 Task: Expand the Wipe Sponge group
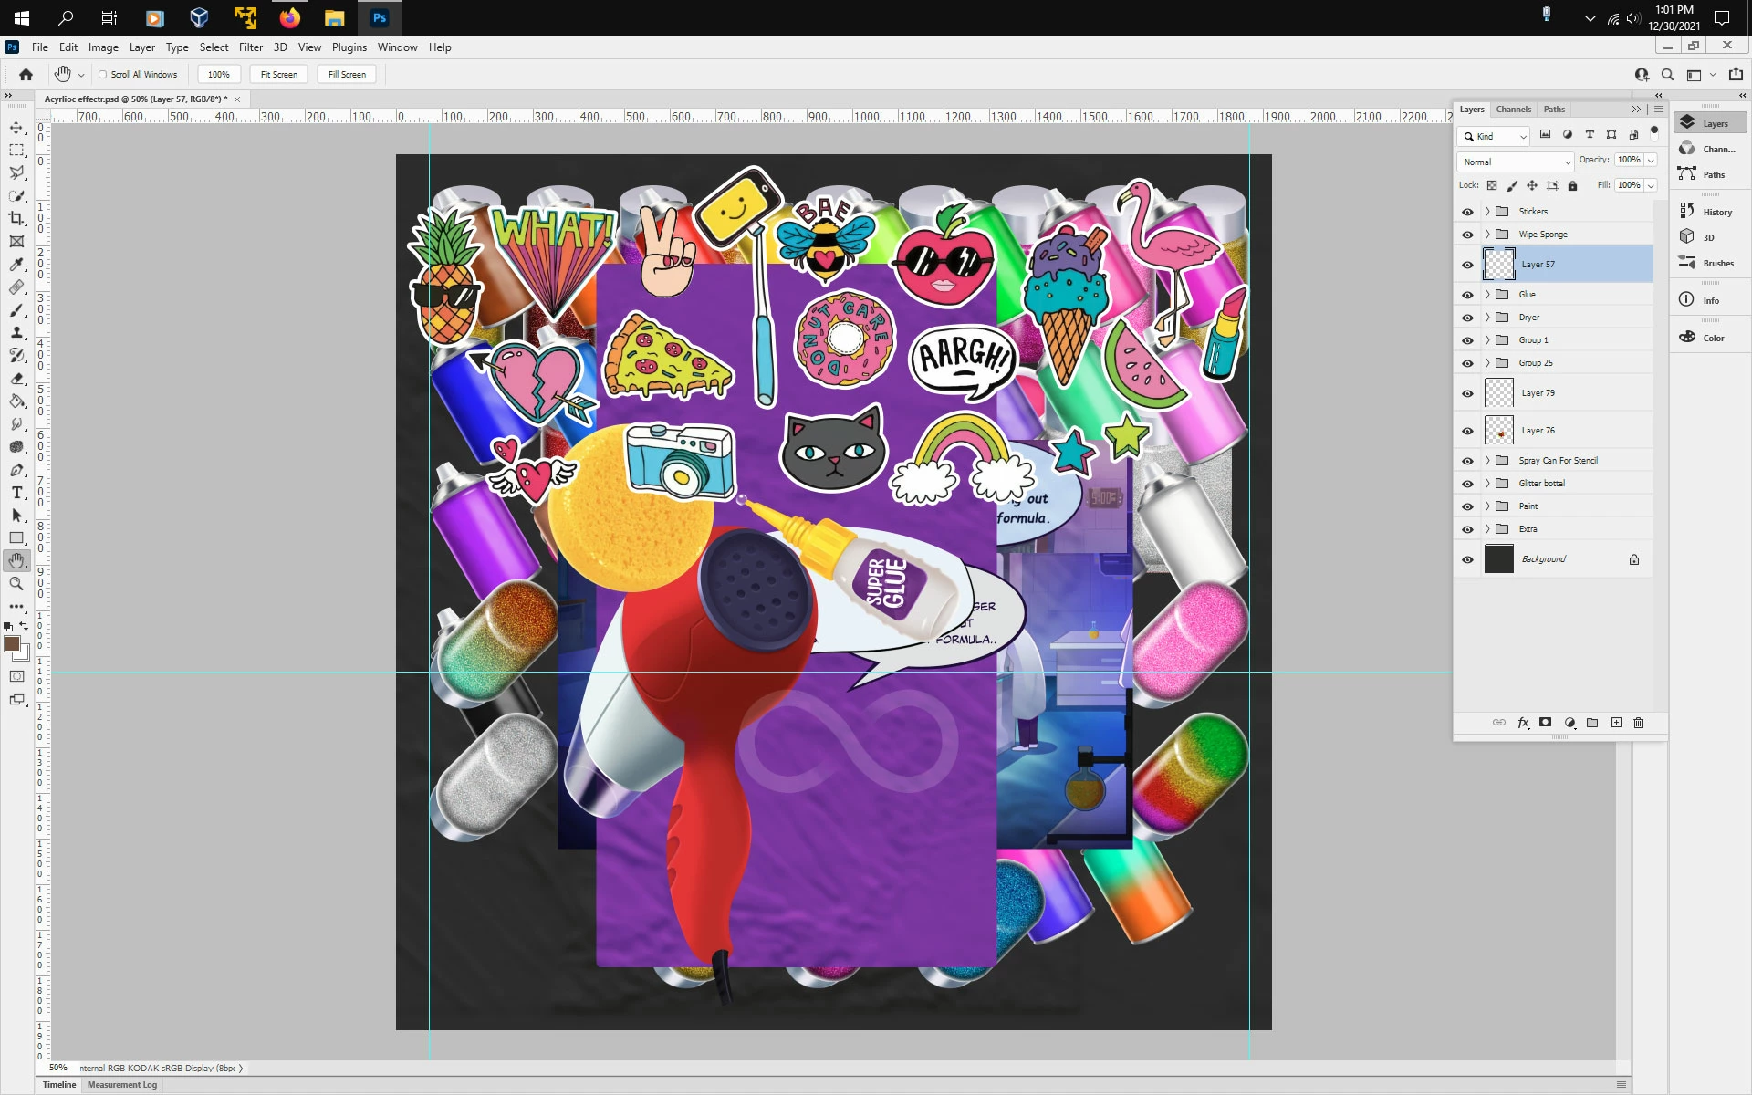click(1487, 235)
